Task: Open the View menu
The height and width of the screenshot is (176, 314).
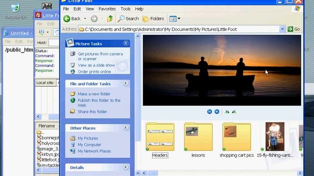Action: [x=90, y=9]
